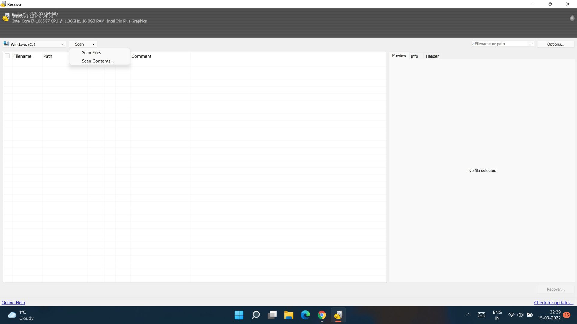Open taskbar Search icon

tap(256, 315)
